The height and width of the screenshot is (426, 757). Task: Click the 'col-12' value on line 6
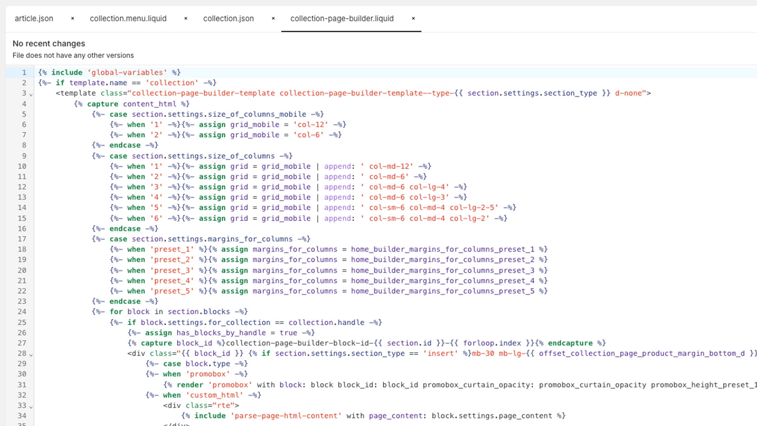point(311,125)
